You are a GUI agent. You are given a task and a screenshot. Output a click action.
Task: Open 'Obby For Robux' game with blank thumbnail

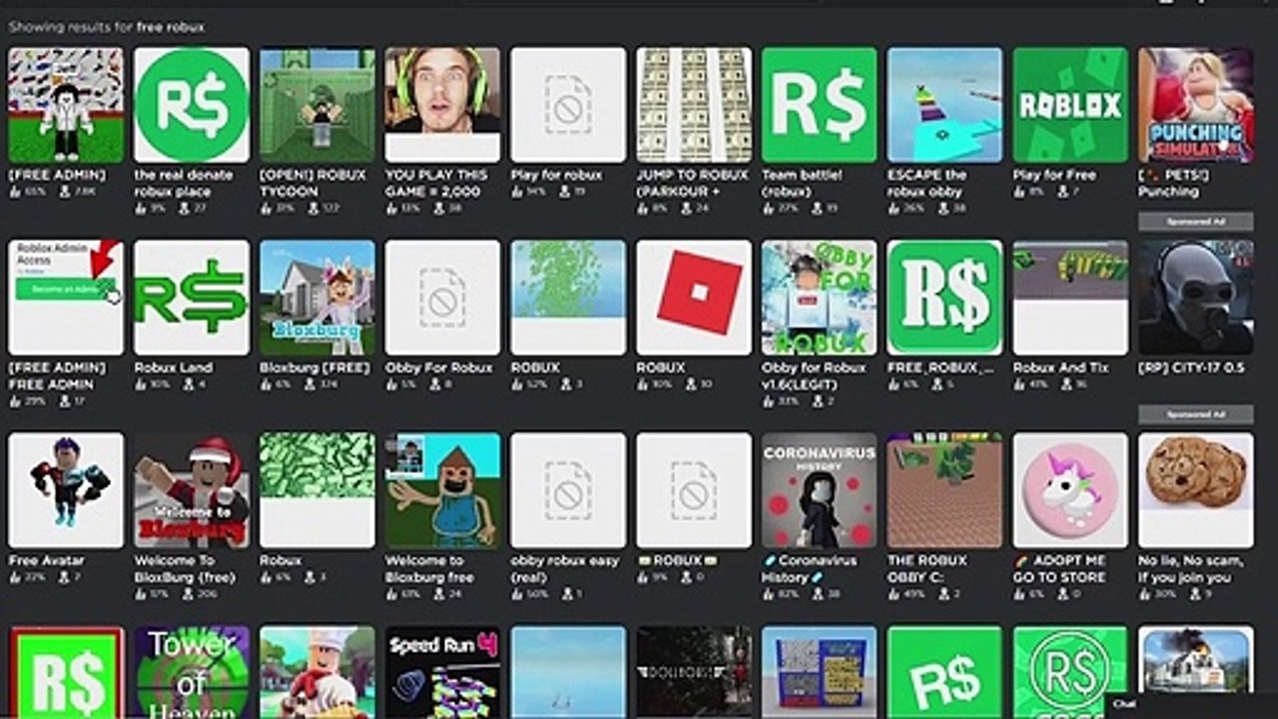[442, 298]
